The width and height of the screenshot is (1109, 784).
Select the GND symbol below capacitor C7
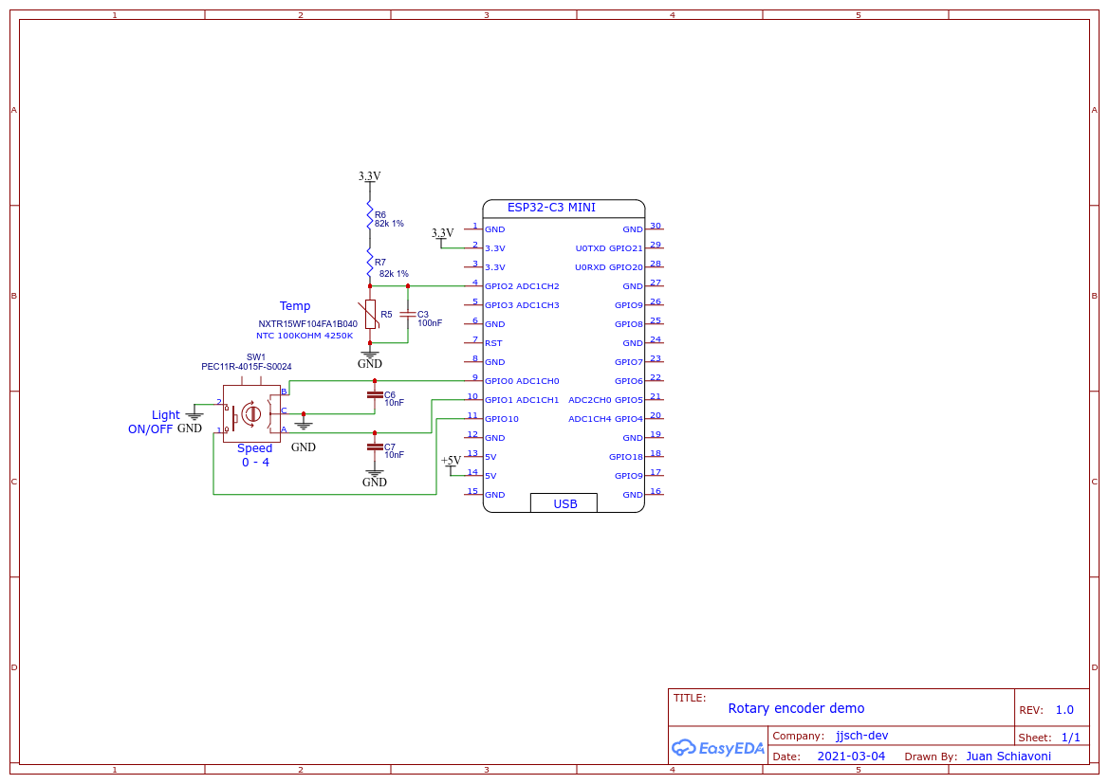pos(374,477)
